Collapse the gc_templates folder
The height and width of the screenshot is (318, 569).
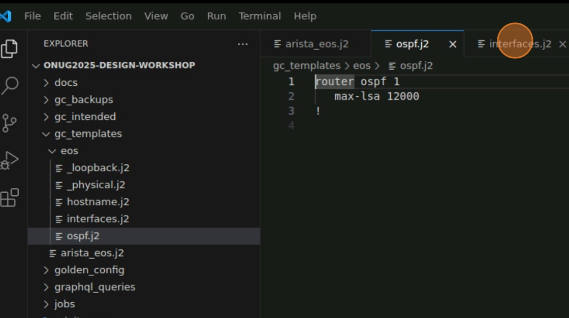pos(88,133)
